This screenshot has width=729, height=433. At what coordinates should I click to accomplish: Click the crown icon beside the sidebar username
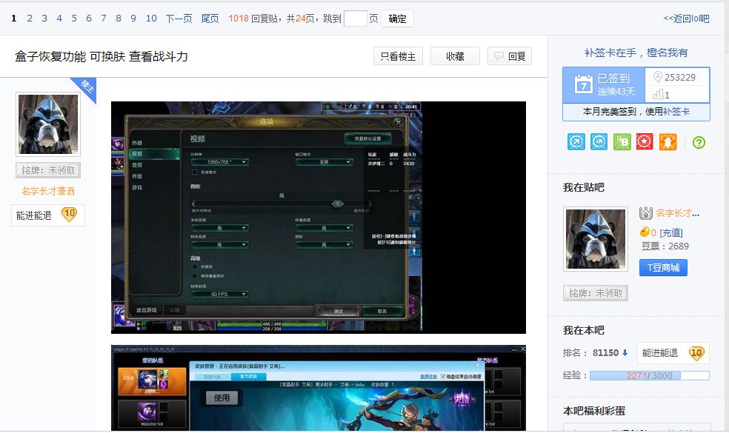[646, 212]
